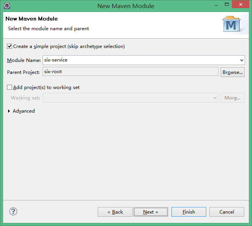Proceed with the Next > button
Image resolution: width=252 pixels, height=226 pixels.
151,212
